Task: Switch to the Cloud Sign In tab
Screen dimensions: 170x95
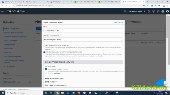Action: click(37, 2)
